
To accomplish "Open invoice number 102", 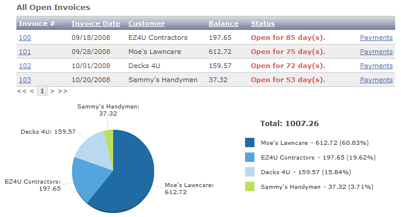I will (x=25, y=66).
